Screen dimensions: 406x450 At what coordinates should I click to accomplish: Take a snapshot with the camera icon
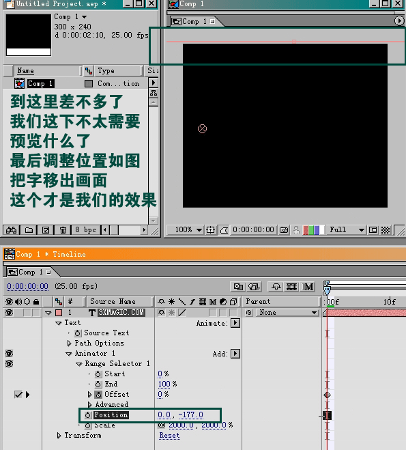[284, 230]
